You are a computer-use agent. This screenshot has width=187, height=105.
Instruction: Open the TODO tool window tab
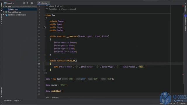[x=18, y=101]
